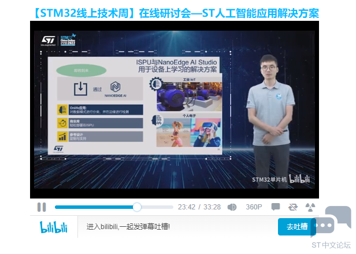Click the green 即将到来 oval in slide

(81, 71)
